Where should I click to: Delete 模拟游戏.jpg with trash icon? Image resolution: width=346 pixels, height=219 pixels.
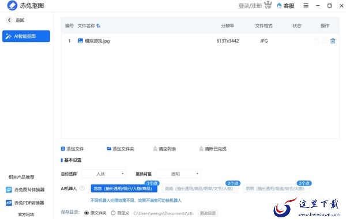click(333, 41)
